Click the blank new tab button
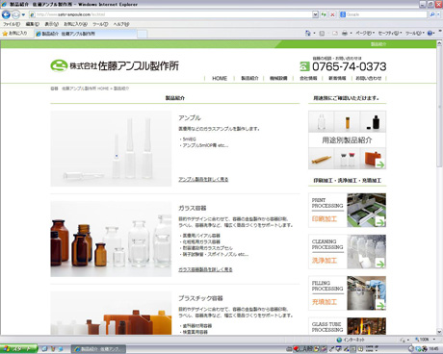 coord(143,34)
